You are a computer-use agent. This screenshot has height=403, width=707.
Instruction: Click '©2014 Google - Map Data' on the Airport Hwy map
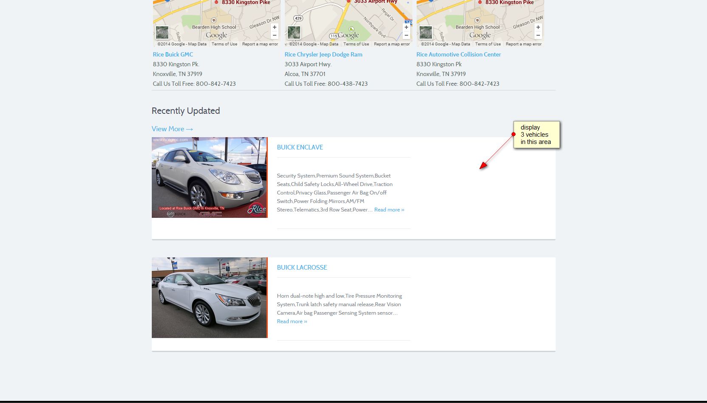click(314, 44)
